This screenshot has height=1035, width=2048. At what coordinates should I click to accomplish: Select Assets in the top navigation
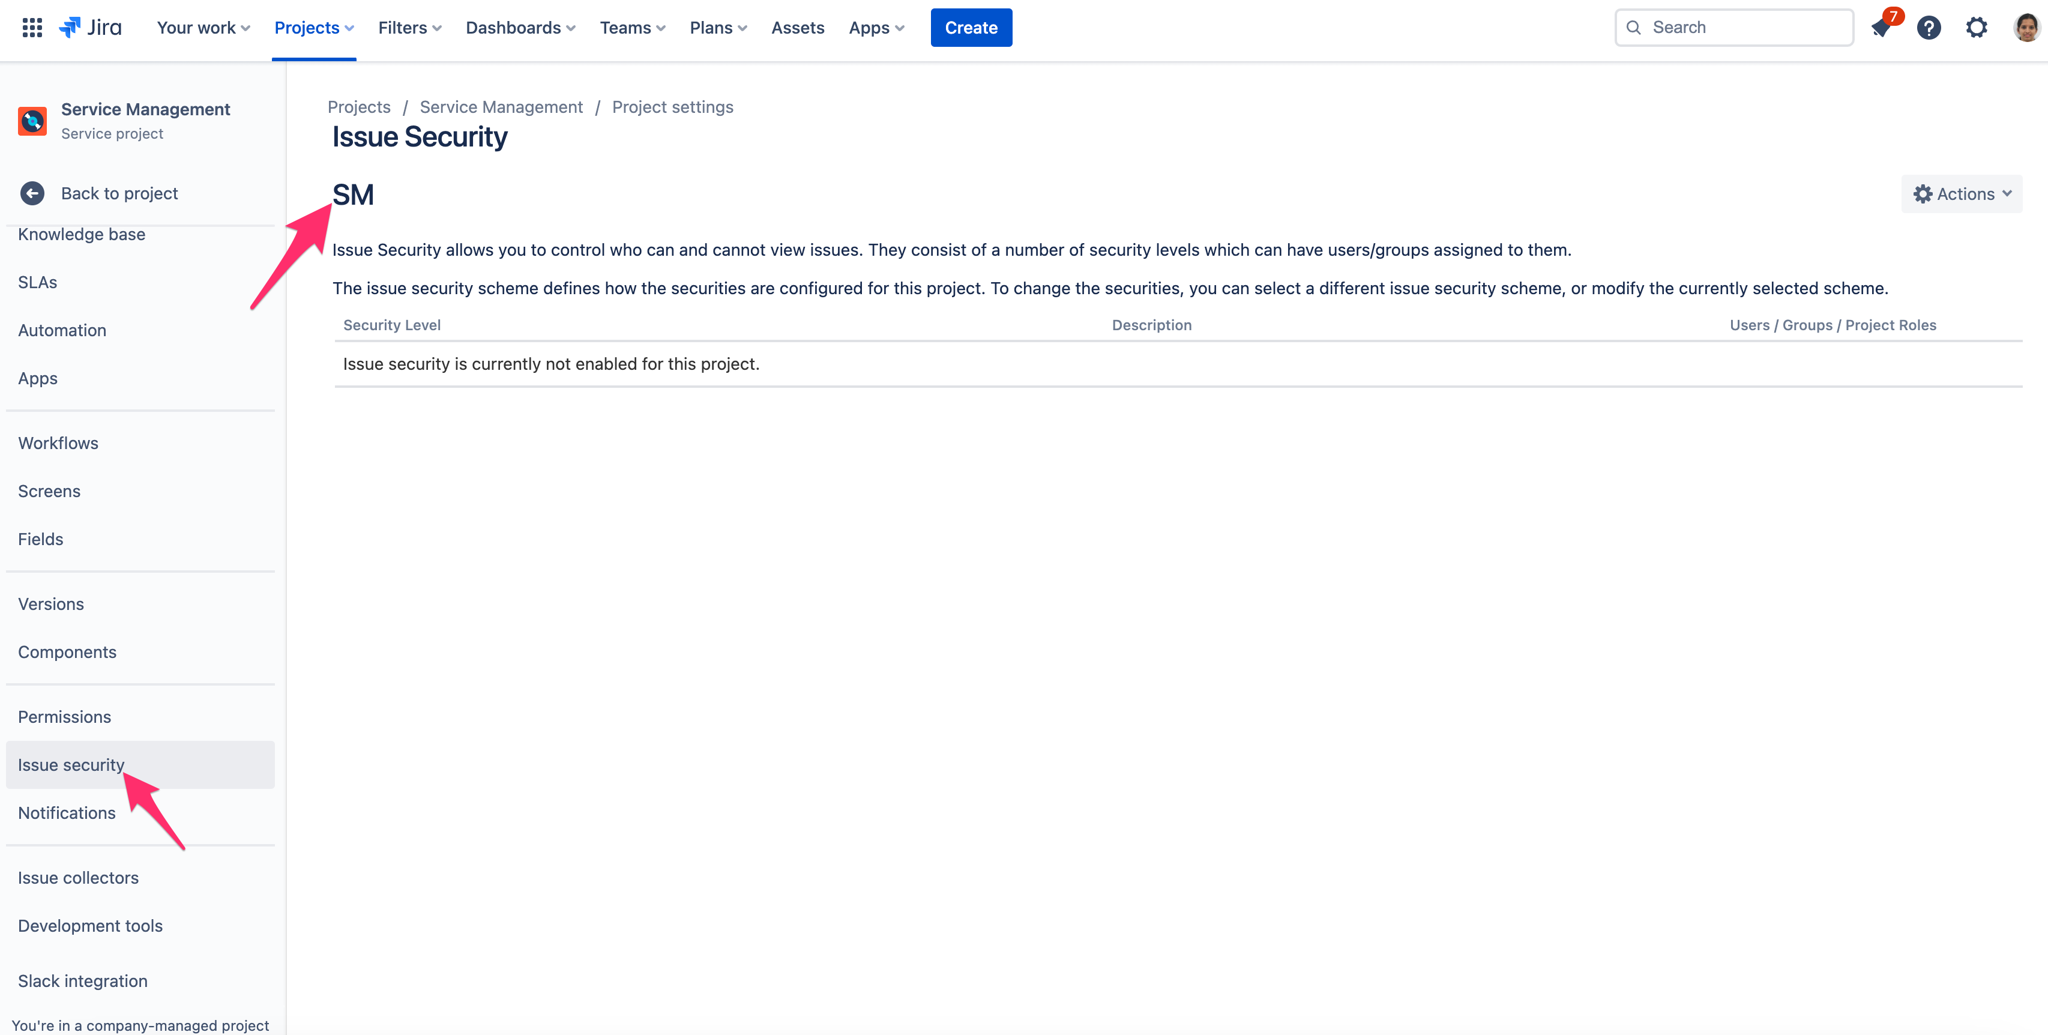[x=798, y=28]
